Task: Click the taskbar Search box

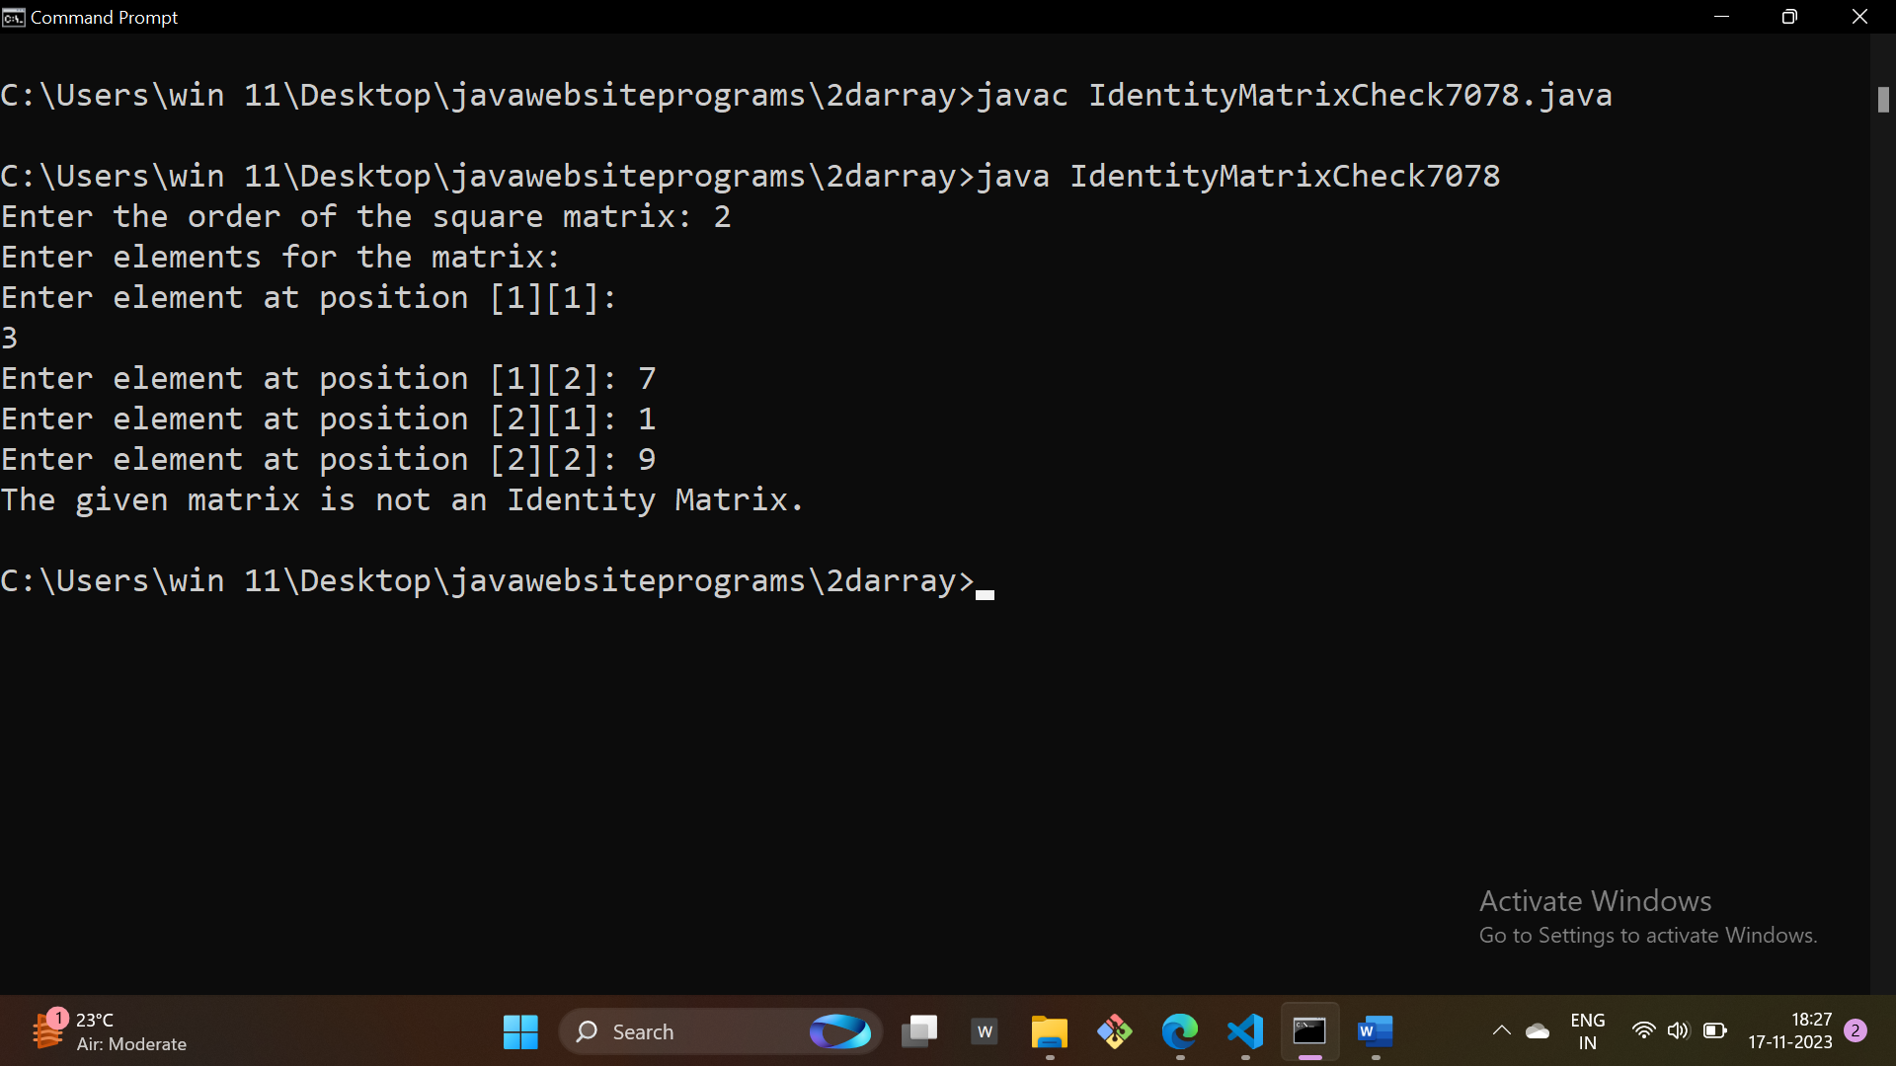Action: (691, 1031)
